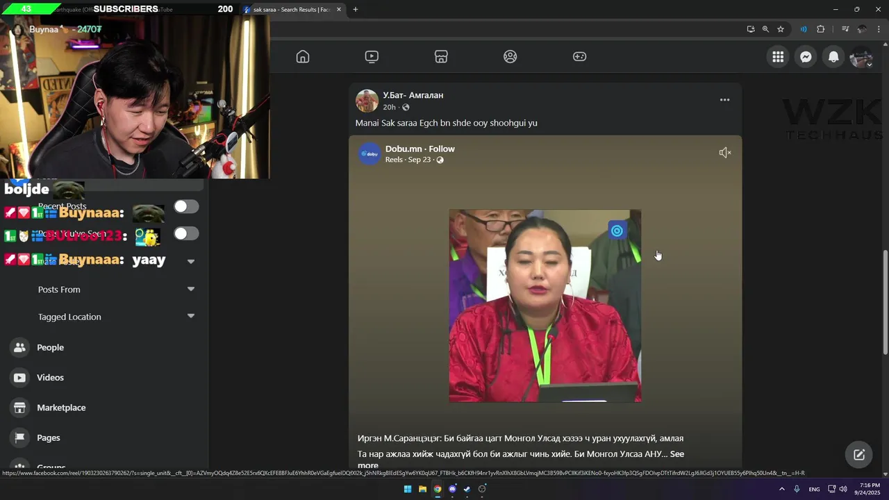This screenshot has width=889, height=500.
Task: Expand dropdown above Posts From filter
Action: tap(191, 262)
